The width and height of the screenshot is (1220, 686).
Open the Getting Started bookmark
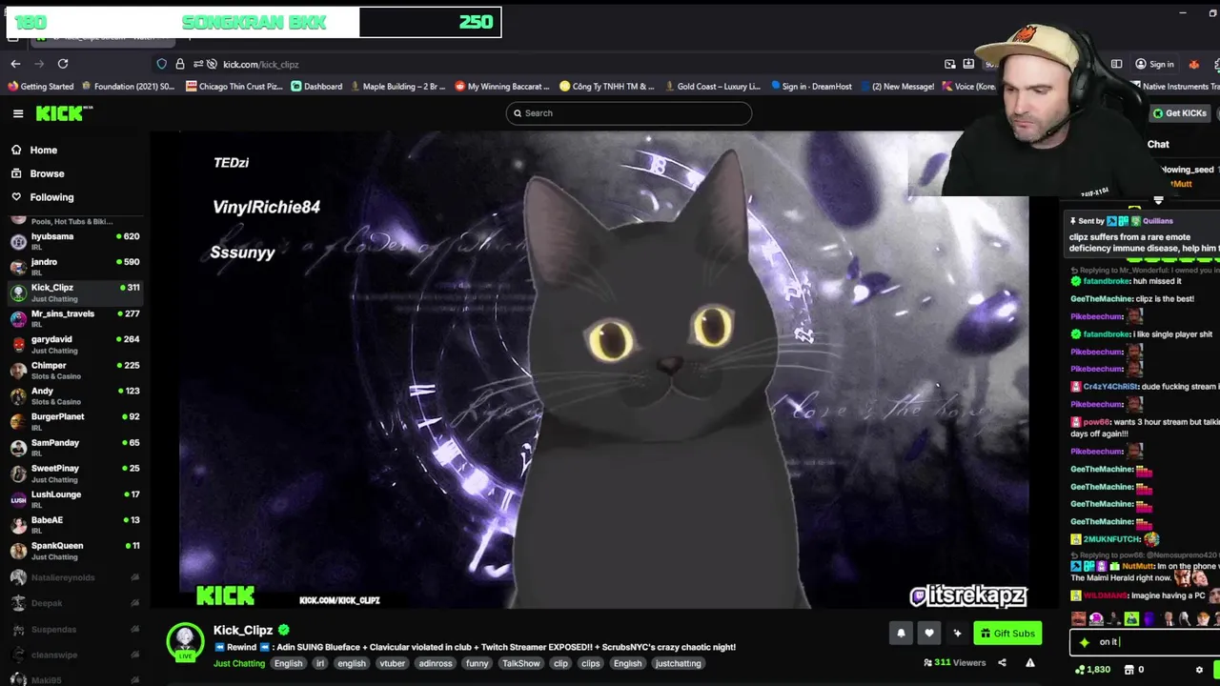click(x=41, y=86)
